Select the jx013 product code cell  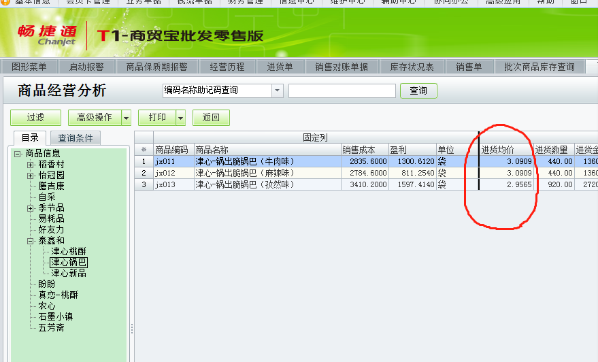[173, 184]
